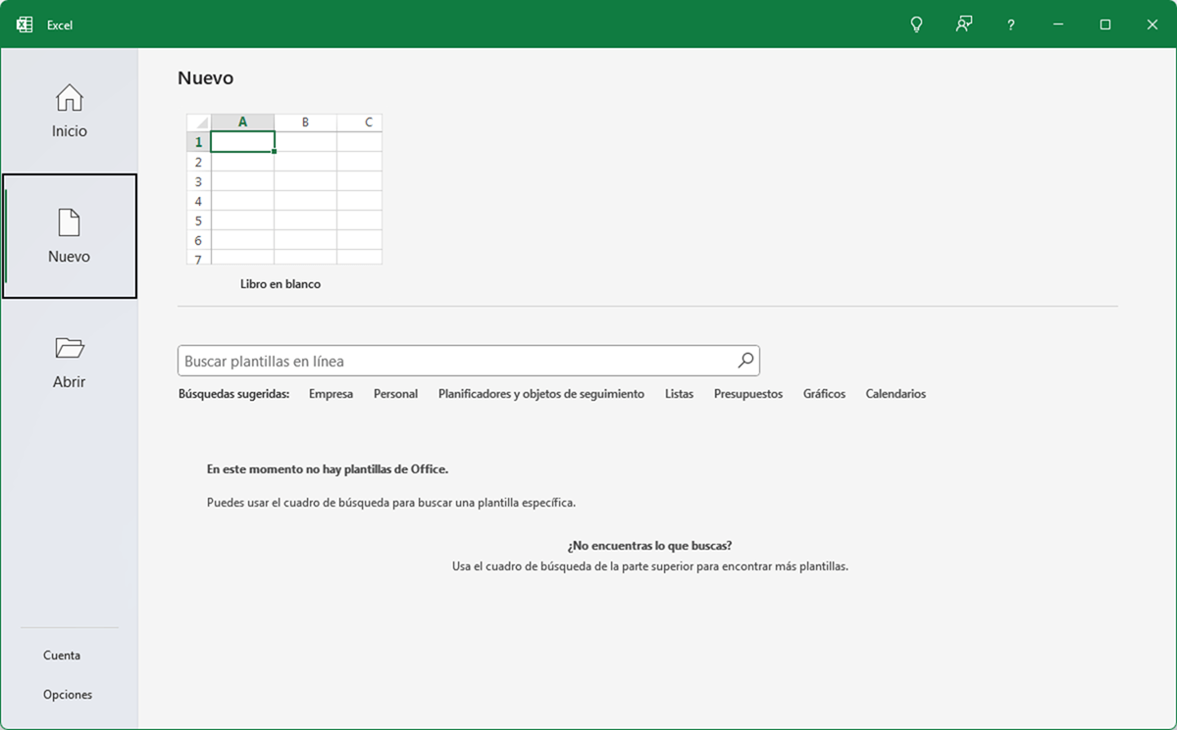Screen dimensions: 1177x730
Task: Close the Excel window
Action: pyautogui.click(x=1152, y=24)
